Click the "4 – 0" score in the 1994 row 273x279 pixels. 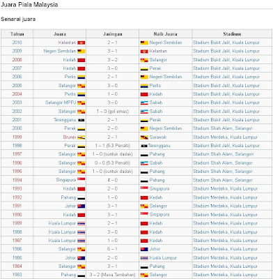[113, 180]
